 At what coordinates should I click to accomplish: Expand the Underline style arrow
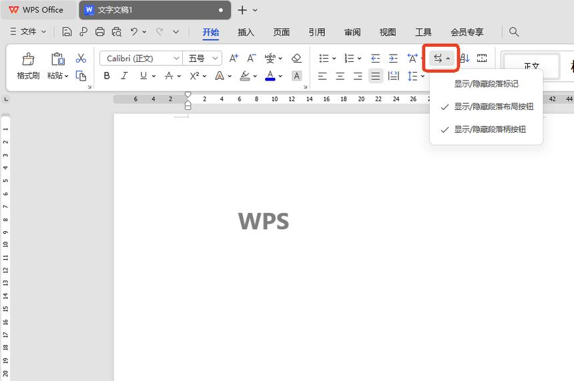[x=154, y=77]
